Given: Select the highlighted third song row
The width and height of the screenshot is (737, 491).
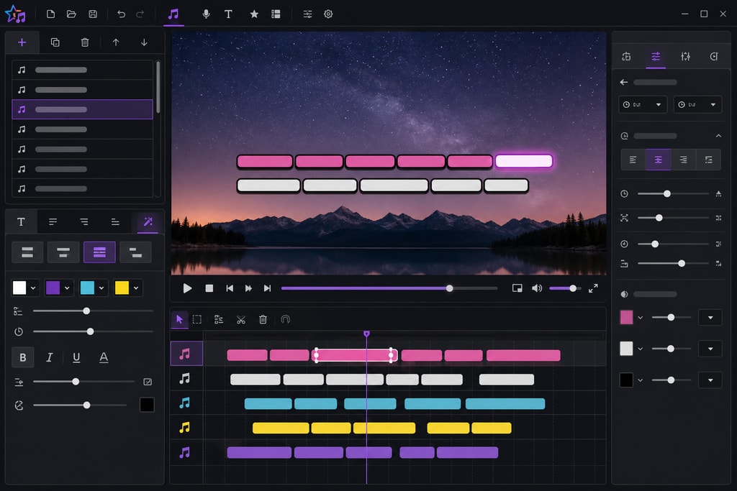Looking at the screenshot, I should pyautogui.click(x=82, y=109).
